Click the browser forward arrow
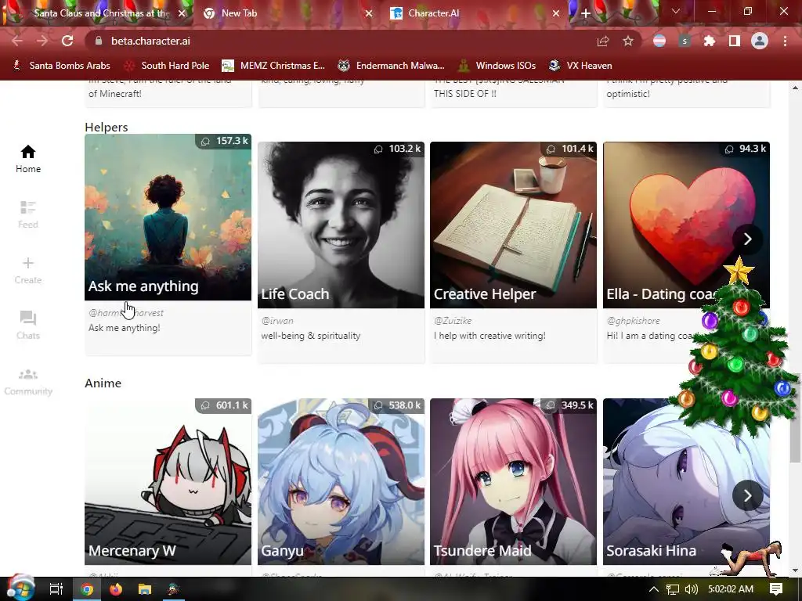 tap(42, 41)
